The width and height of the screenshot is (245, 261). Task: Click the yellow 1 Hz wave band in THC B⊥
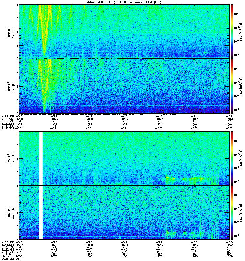[x=185, y=179]
